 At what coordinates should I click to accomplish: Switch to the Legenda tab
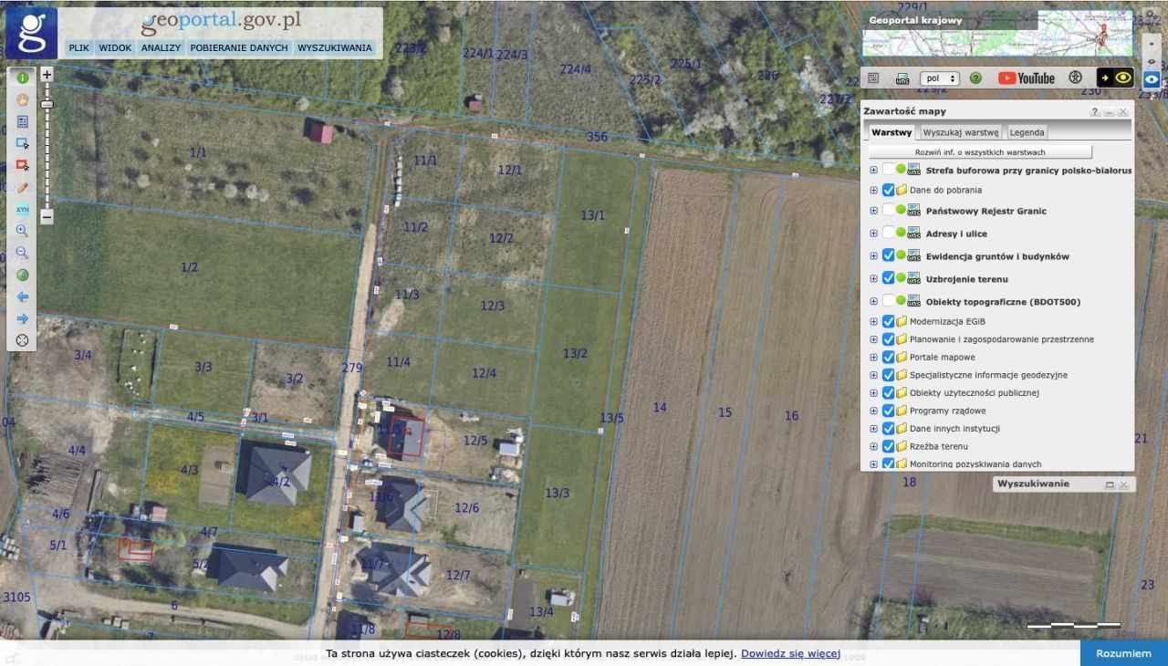tap(1027, 132)
